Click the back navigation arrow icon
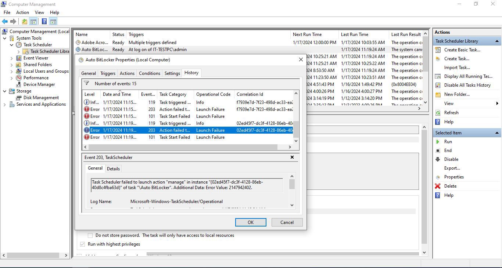The height and width of the screenshot is (268, 502). tap(5, 21)
